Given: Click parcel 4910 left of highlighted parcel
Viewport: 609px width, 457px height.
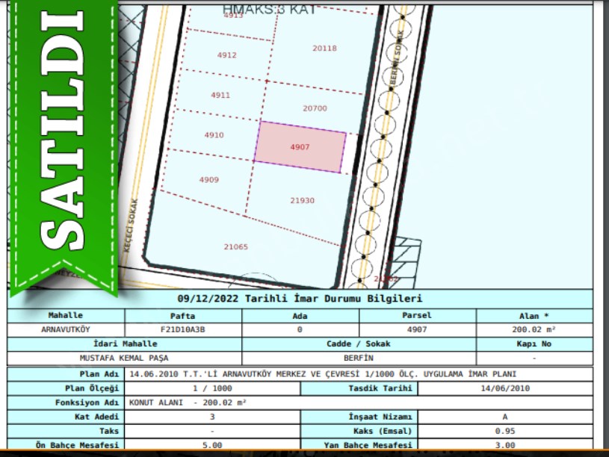Looking at the screenshot, I should [214, 135].
